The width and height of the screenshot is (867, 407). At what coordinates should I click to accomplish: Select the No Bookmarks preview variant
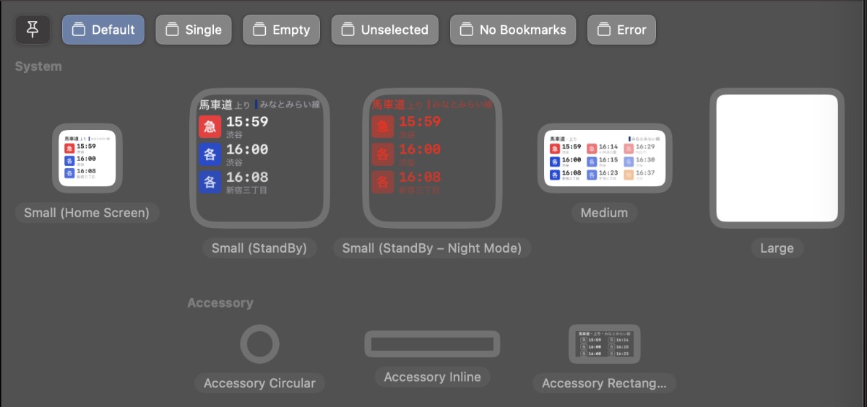click(513, 30)
